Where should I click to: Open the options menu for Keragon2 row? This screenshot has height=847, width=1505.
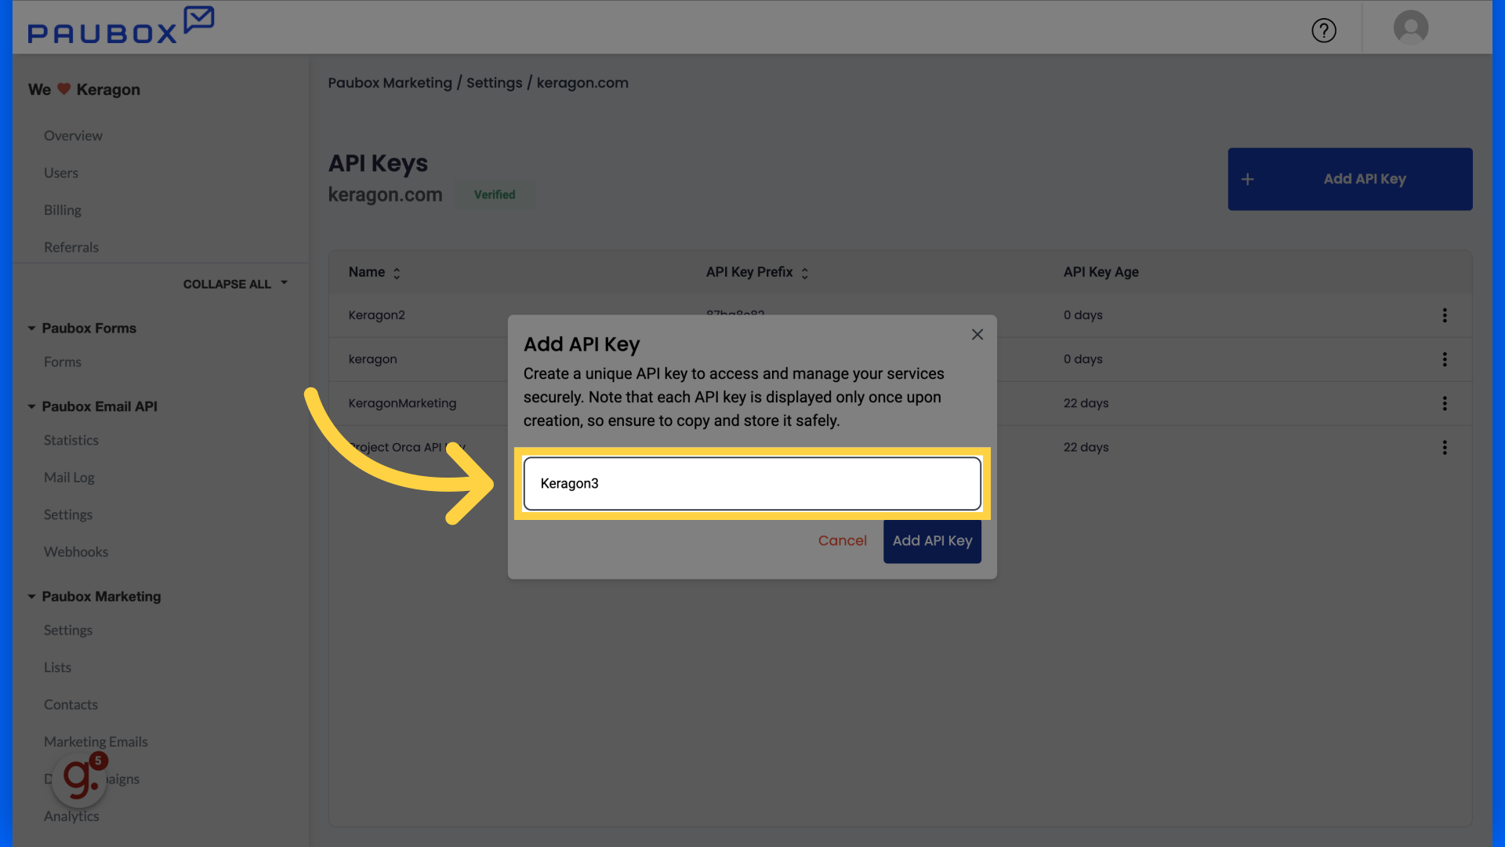point(1445,315)
